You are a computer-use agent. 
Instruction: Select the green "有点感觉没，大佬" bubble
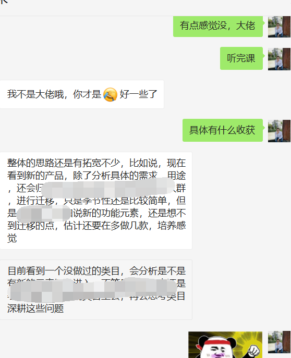(218, 26)
